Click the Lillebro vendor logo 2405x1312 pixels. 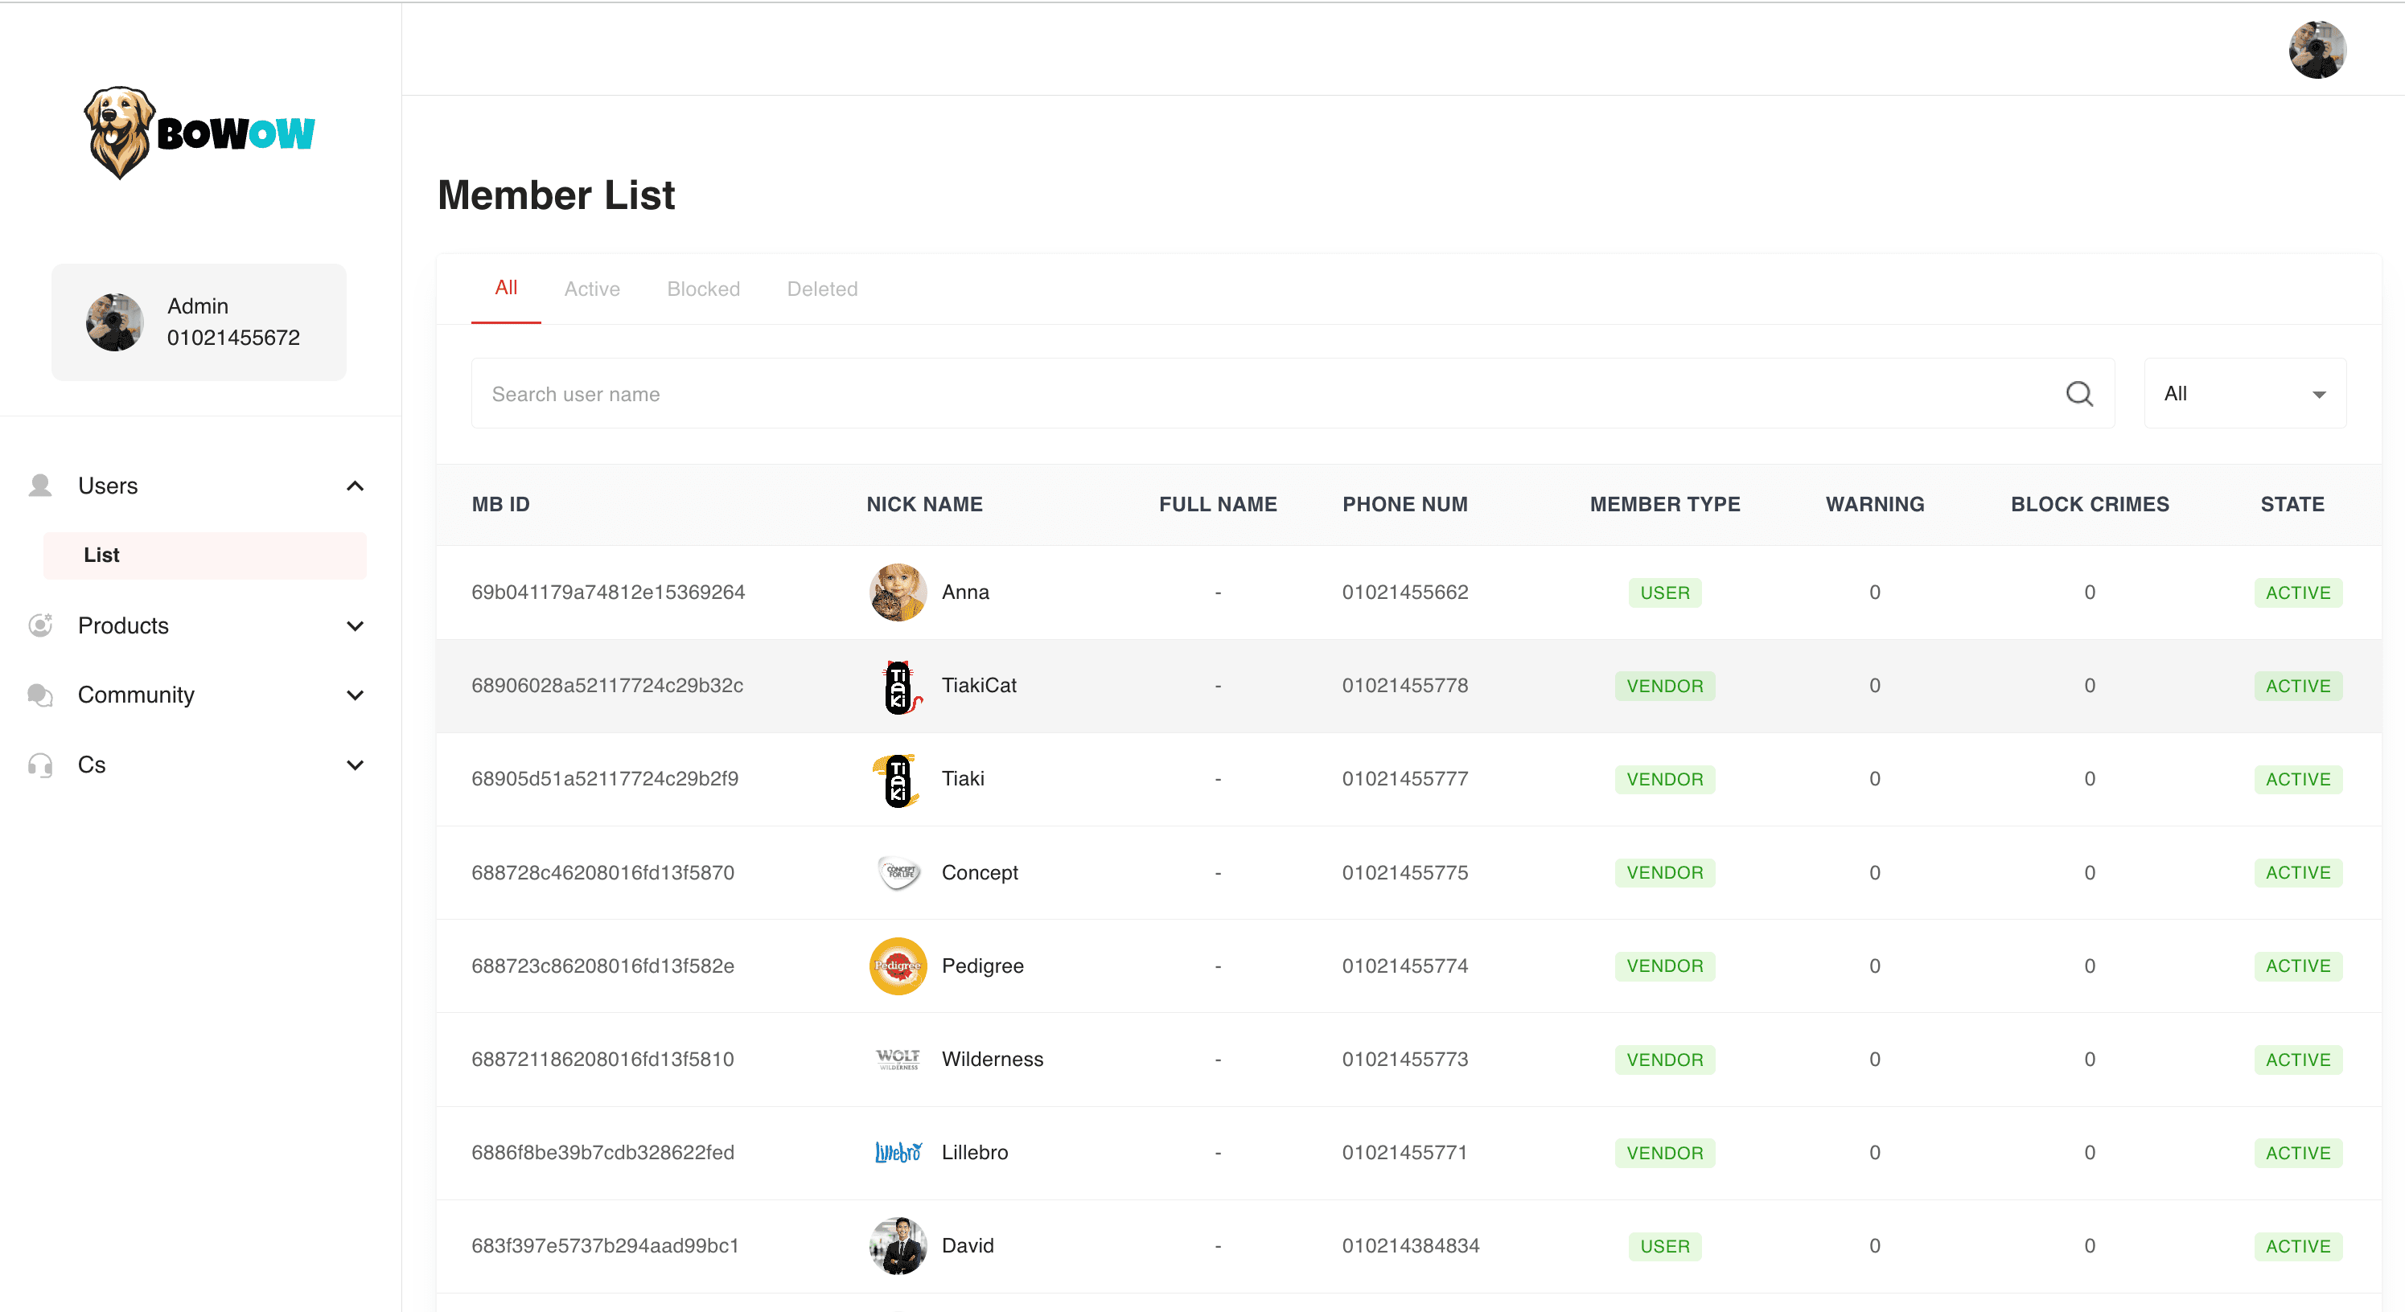[897, 1153]
